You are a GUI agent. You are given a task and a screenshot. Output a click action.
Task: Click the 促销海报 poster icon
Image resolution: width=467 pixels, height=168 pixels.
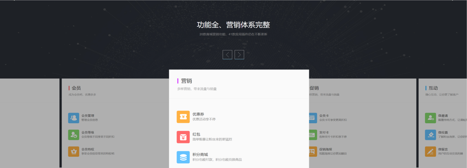(313, 152)
